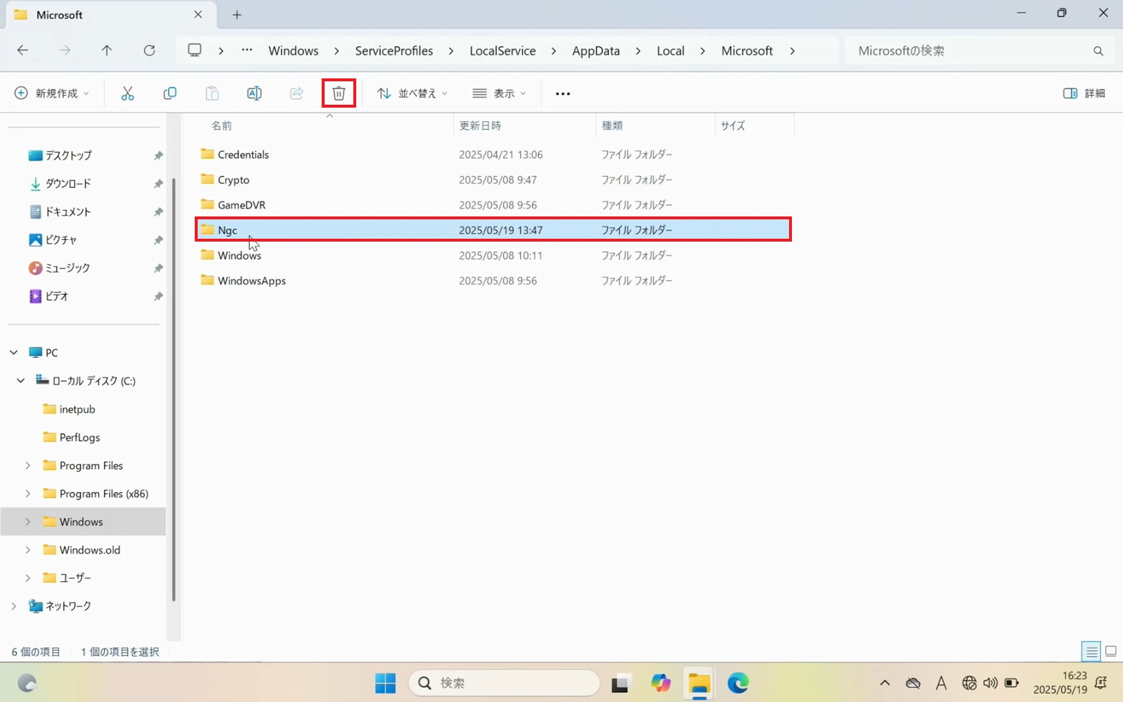The image size is (1123, 702).
Task: Open 新規作成 dropdown
Action: click(52, 93)
